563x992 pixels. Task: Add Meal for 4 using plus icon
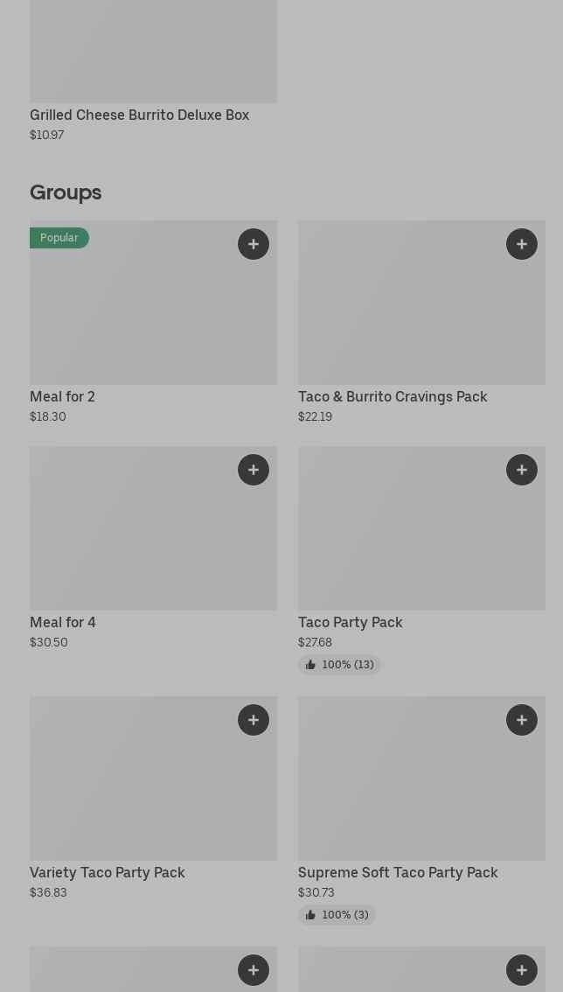click(x=253, y=470)
